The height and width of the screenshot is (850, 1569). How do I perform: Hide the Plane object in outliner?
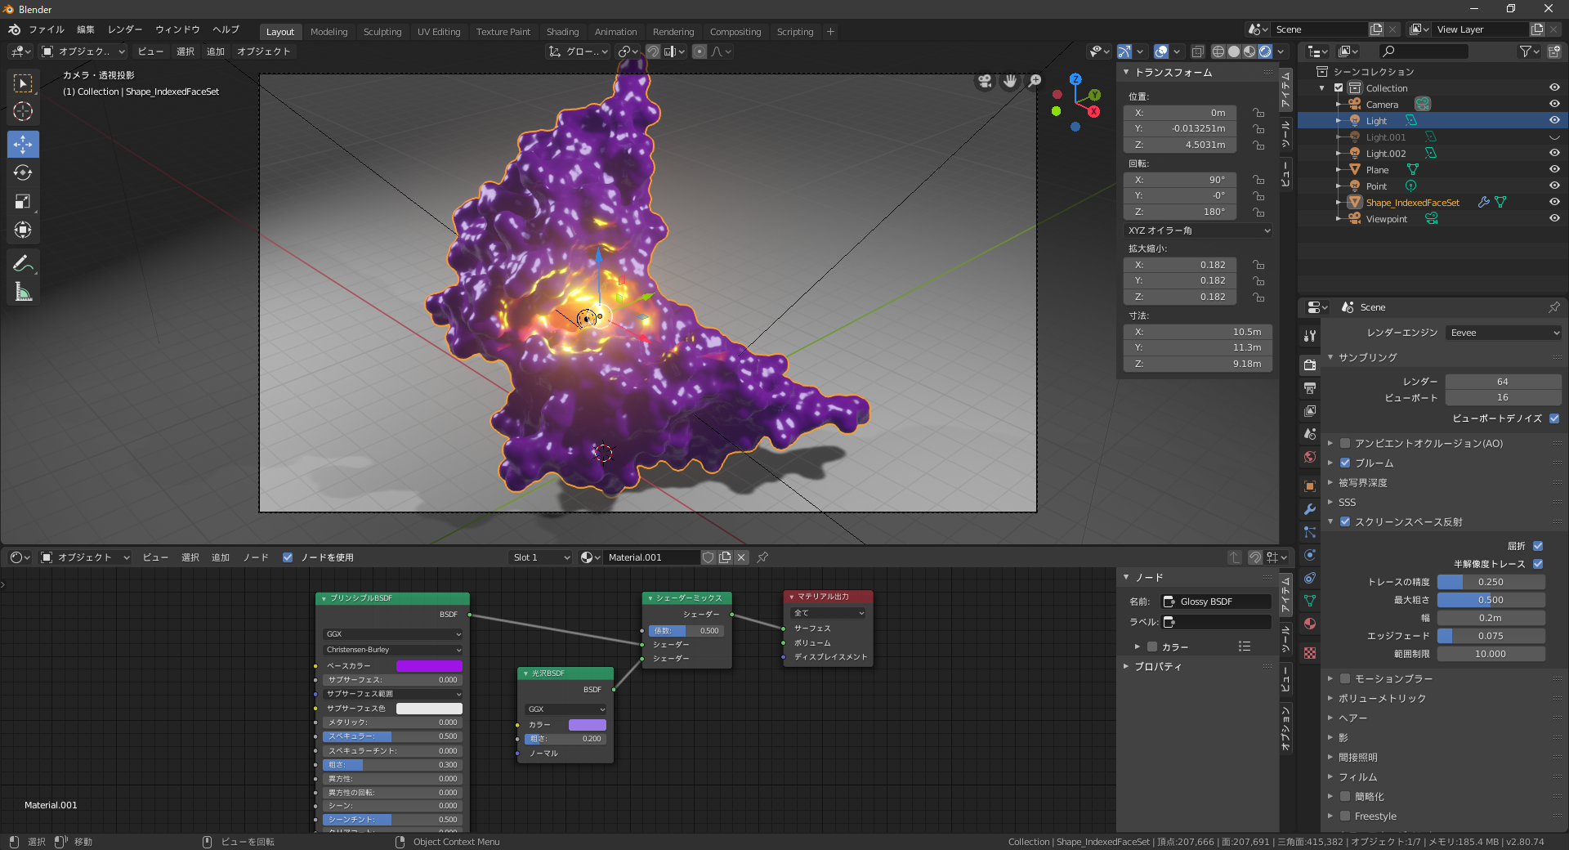click(x=1553, y=170)
